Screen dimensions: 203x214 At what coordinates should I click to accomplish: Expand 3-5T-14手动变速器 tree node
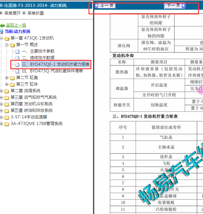pyautogui.click(x=1, y=117)
